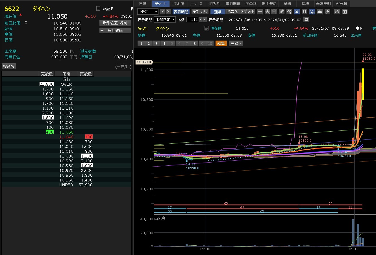Screen dimensions: 376x255
Task: Toggle the 表示期間 button in the toolbar
Action: tap(181, 12)
